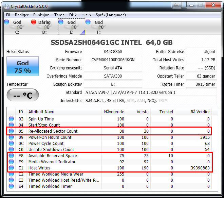
Task: Click status orb of Unsafe Shutdown Count row
Action: click(11, 149)
